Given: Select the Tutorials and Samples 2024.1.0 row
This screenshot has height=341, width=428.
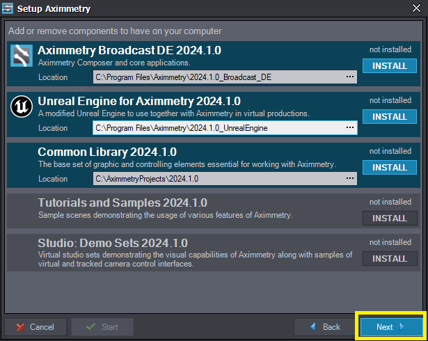Looking at the screenshot, I should [x=181, y=209].
